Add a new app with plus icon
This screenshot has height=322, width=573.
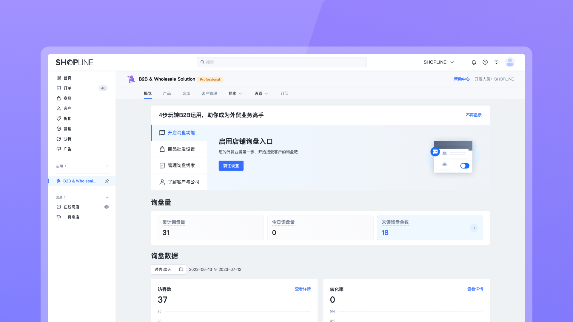point(107,166)
